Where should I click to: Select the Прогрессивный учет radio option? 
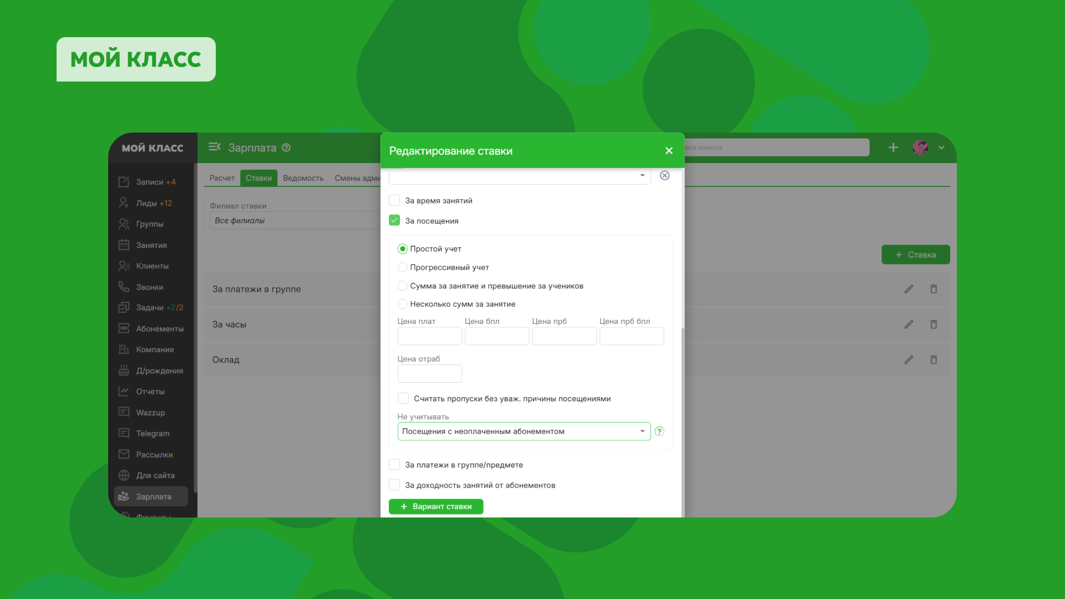pos(403,267)
